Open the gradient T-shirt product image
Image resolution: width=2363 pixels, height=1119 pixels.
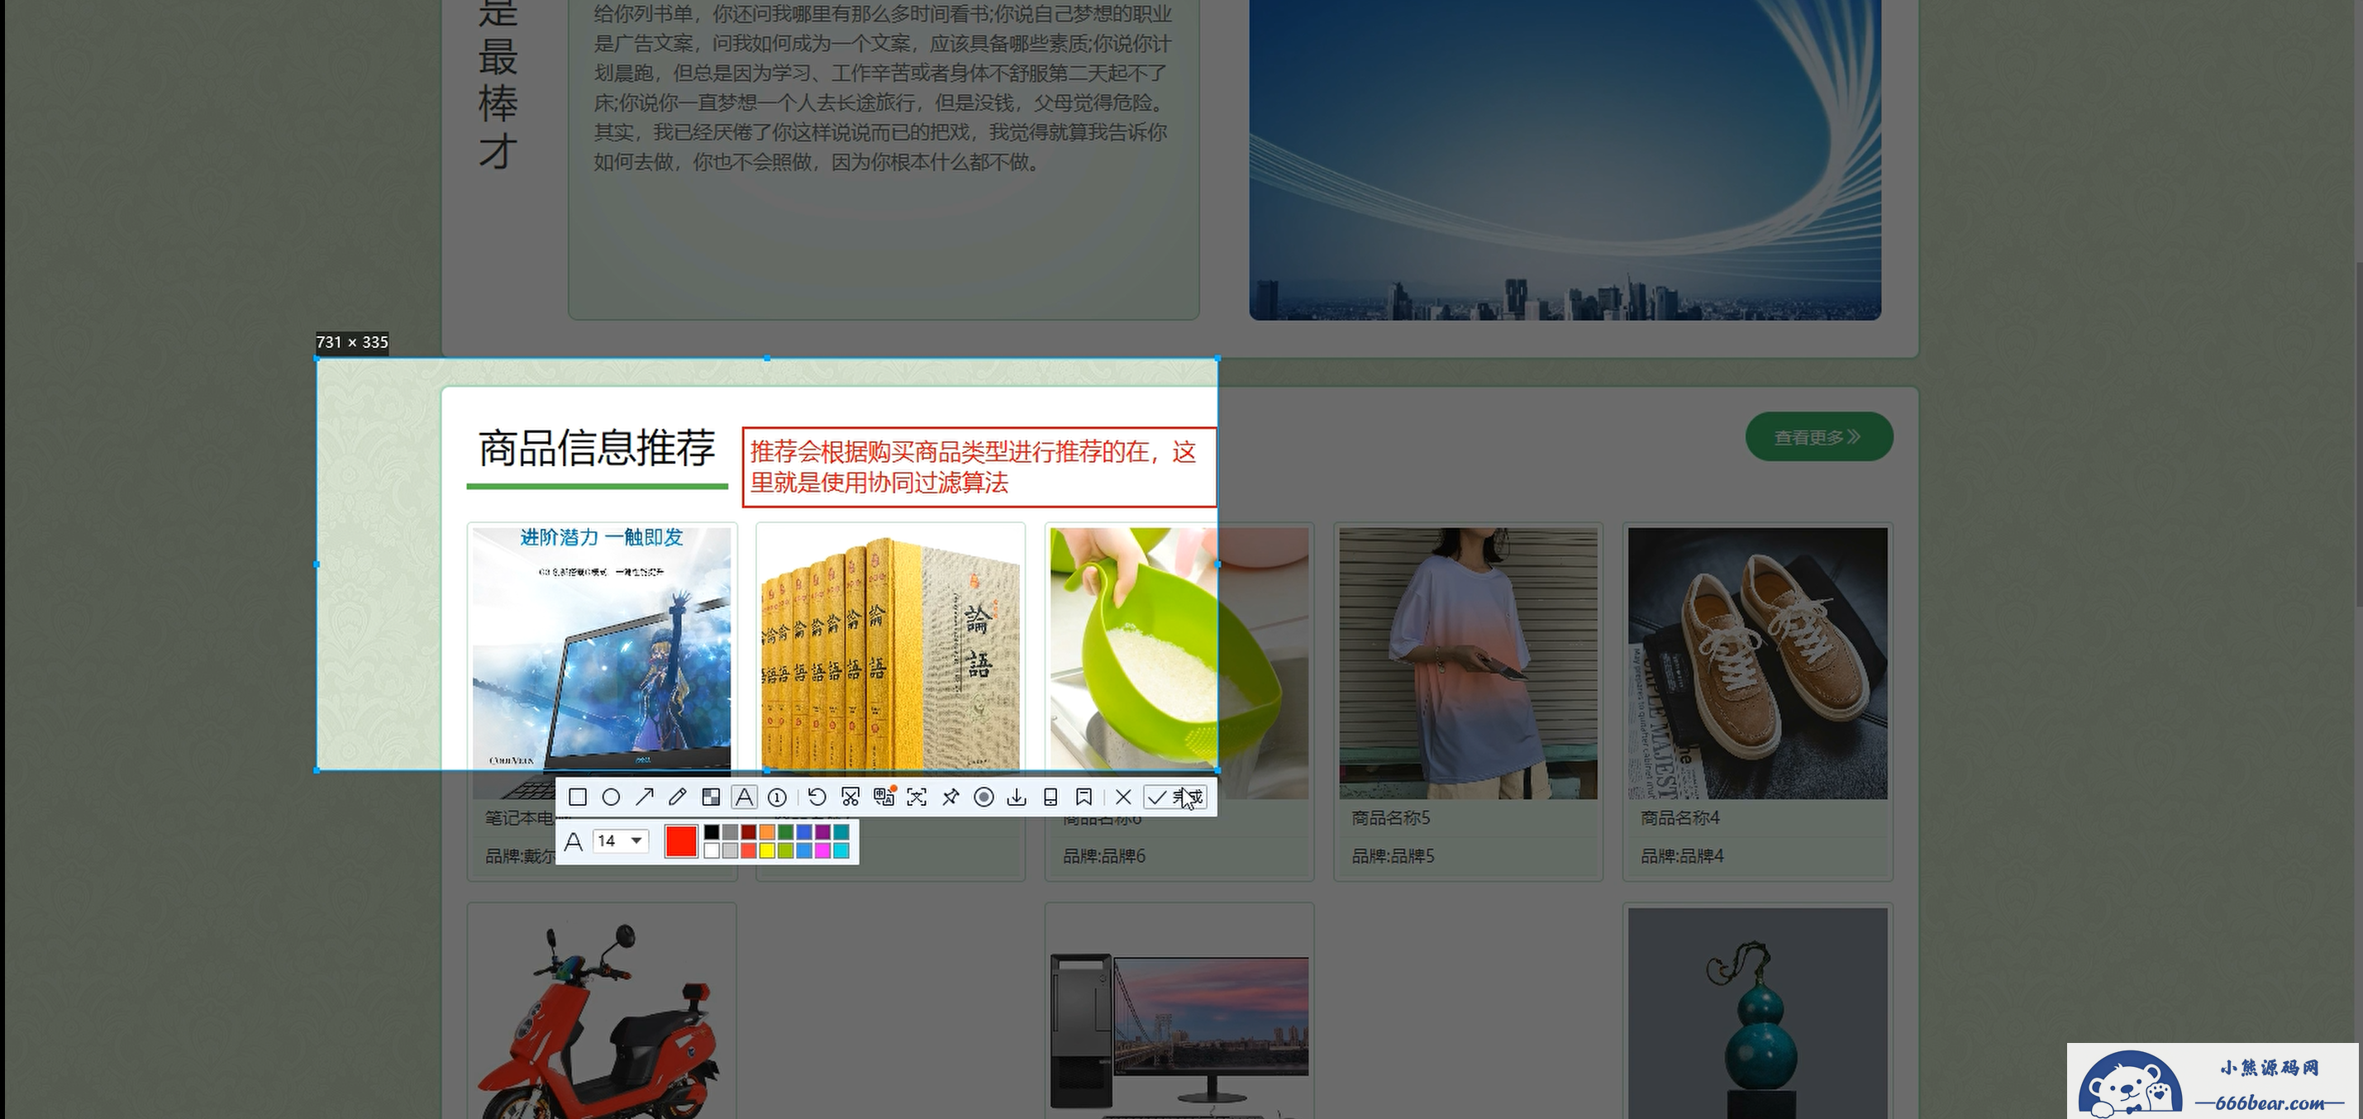(1468, 662)
